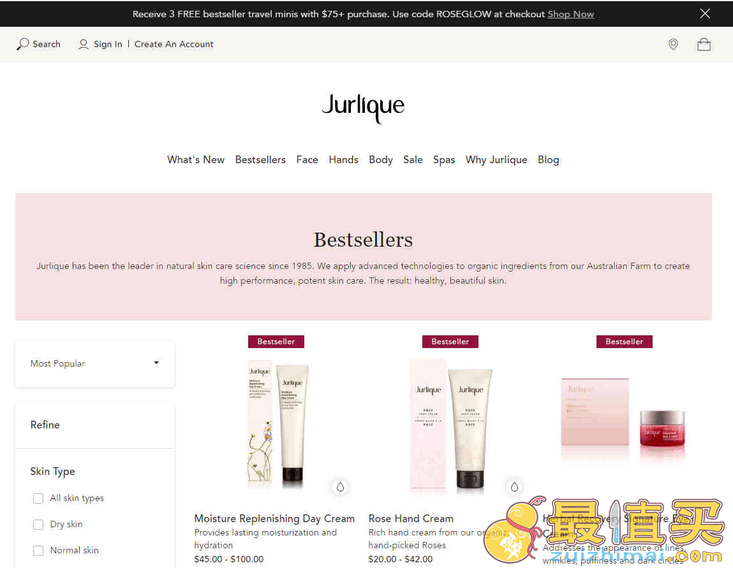Click Rose Hand Cream product image
733x568 pixels.
click(450, 424)
